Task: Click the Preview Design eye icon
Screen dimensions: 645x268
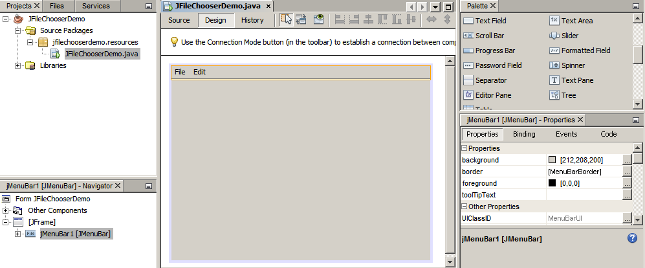Action: (318, 20)
